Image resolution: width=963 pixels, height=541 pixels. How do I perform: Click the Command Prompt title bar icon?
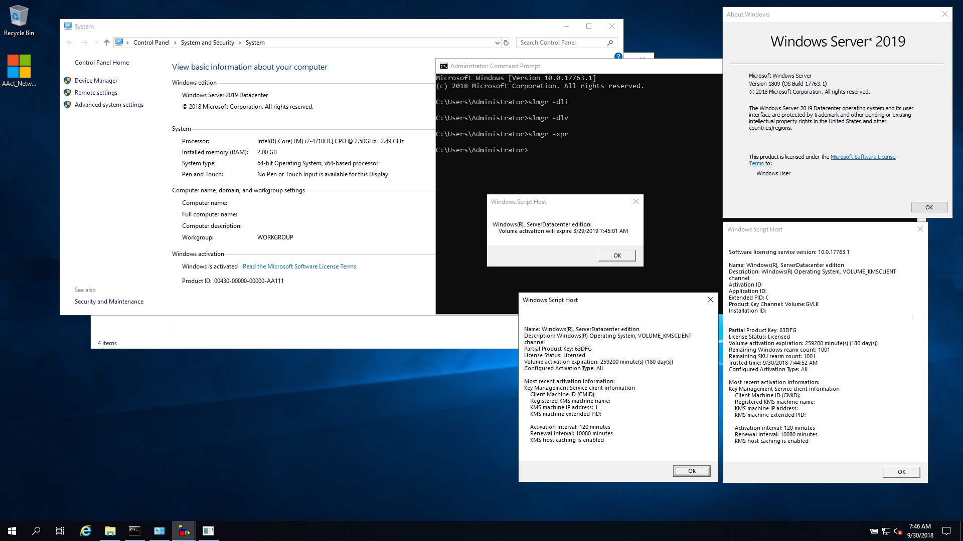click(x=443, y=66)
